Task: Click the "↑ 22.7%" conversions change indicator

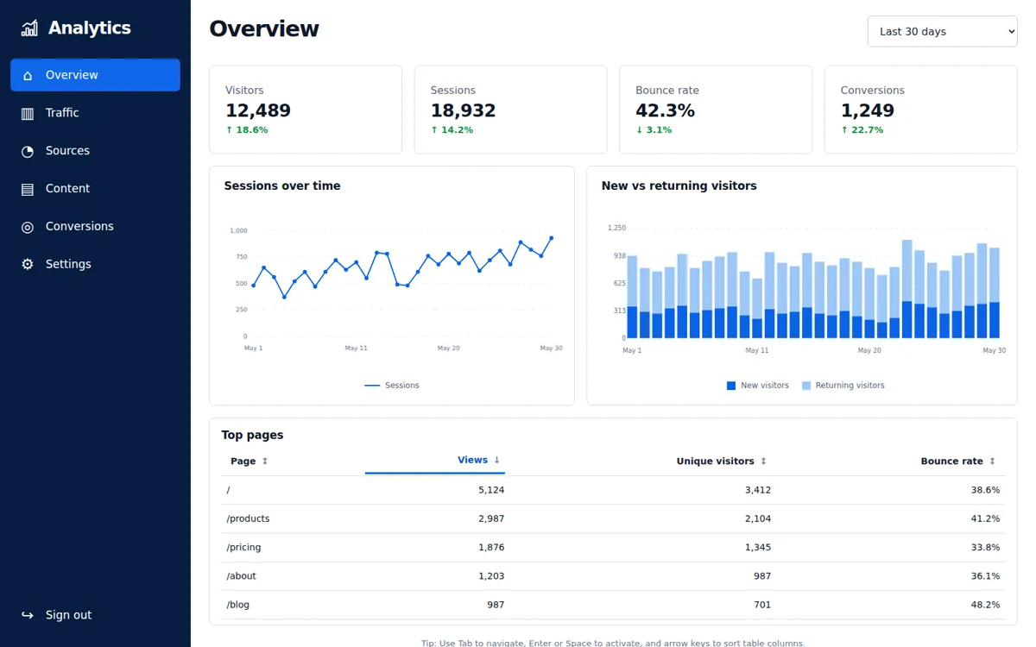Action: (x=862, y=130)
